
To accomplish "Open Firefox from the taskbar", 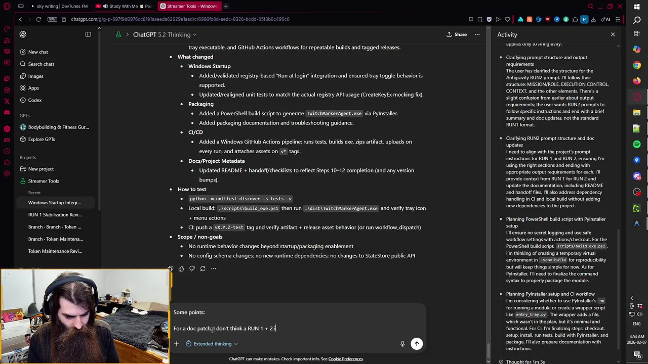I will [x=637, y=80].
